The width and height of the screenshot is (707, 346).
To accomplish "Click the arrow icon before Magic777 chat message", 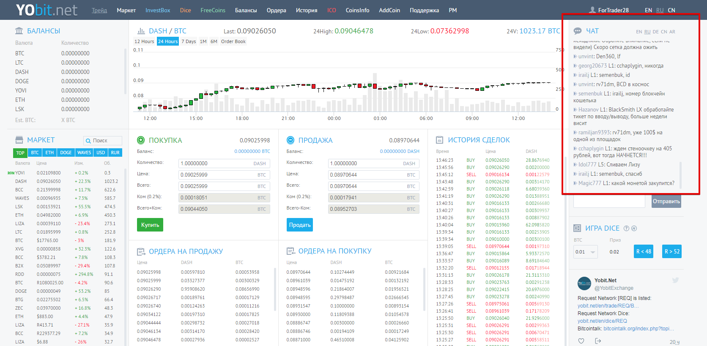I will click(575, 183).
